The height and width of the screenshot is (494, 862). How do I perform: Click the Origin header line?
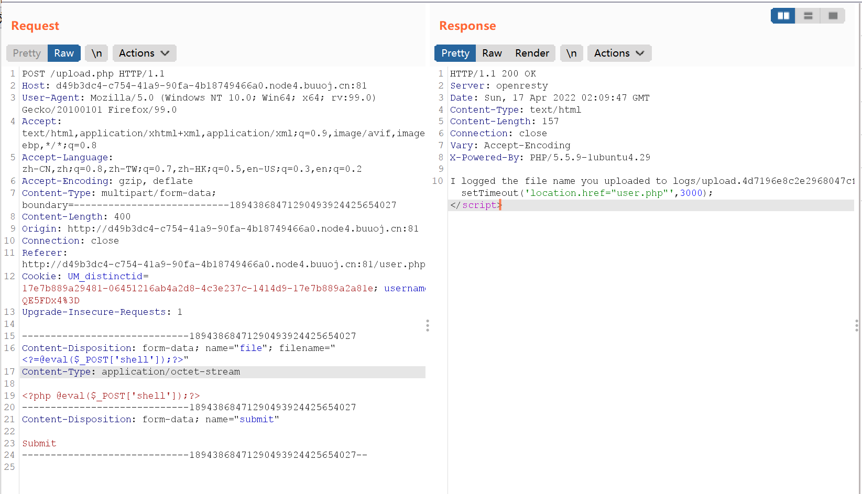[220, 229]
